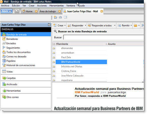
Task: Click the grey window-panel toolbar icon
Action: point(65,17)
